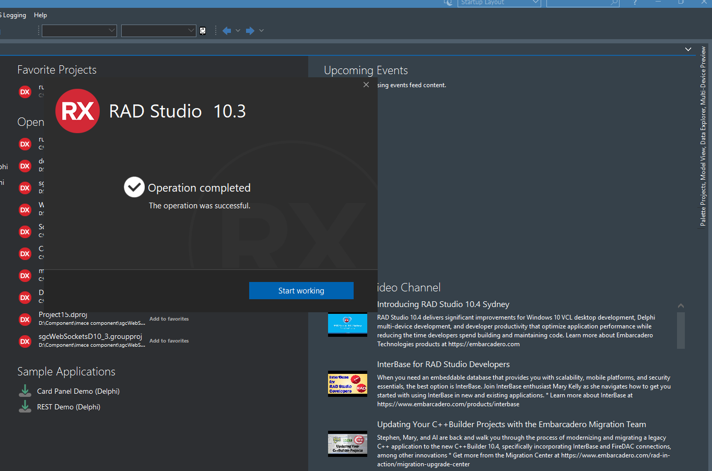Open the Project15.dproj recent project
The image size is (712, 471).
coord(63,315)
